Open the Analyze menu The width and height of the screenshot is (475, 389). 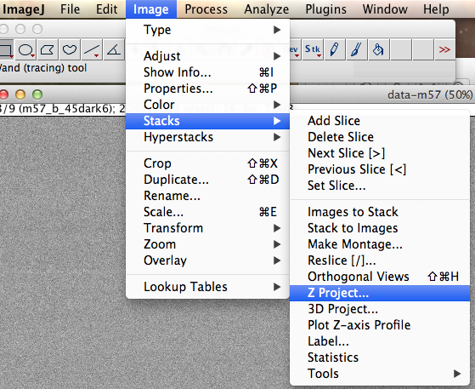point(267,9)
